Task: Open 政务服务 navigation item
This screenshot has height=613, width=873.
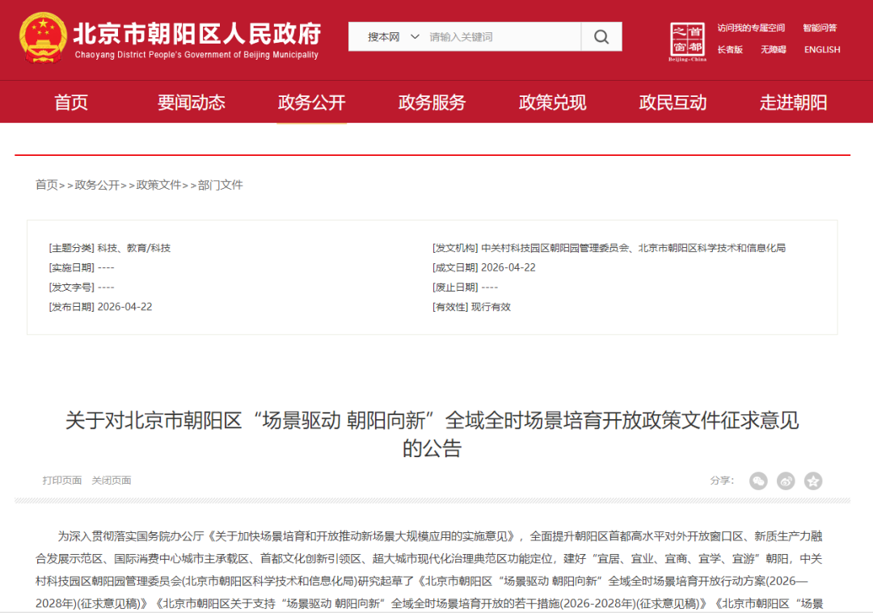Action: point(432,103)
